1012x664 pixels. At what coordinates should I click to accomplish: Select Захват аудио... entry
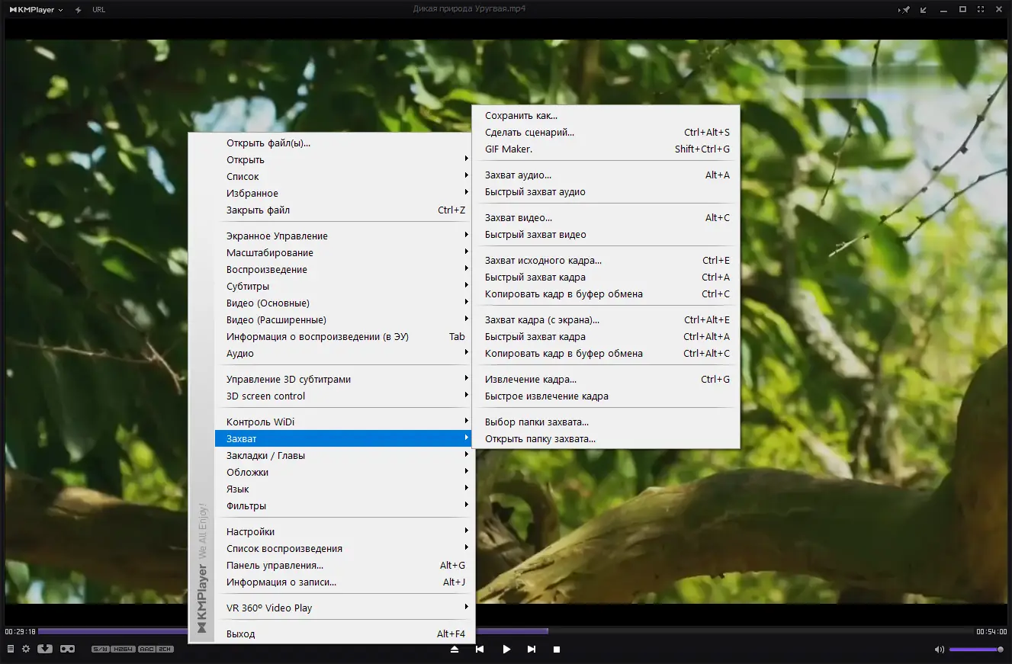tap(606, 175)
